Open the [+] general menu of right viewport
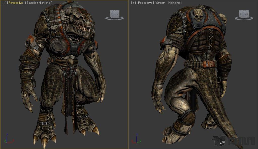 tap(133, 3)
